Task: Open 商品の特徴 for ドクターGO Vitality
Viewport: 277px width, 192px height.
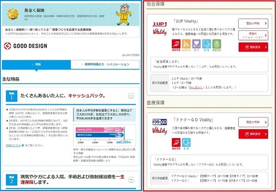Action: click(253, 122)
